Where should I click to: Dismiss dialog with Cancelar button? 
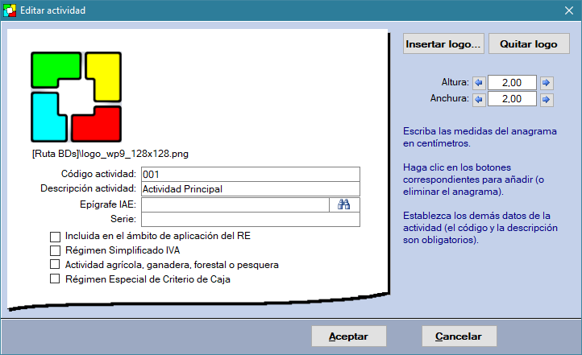click(x=459, y=336)
